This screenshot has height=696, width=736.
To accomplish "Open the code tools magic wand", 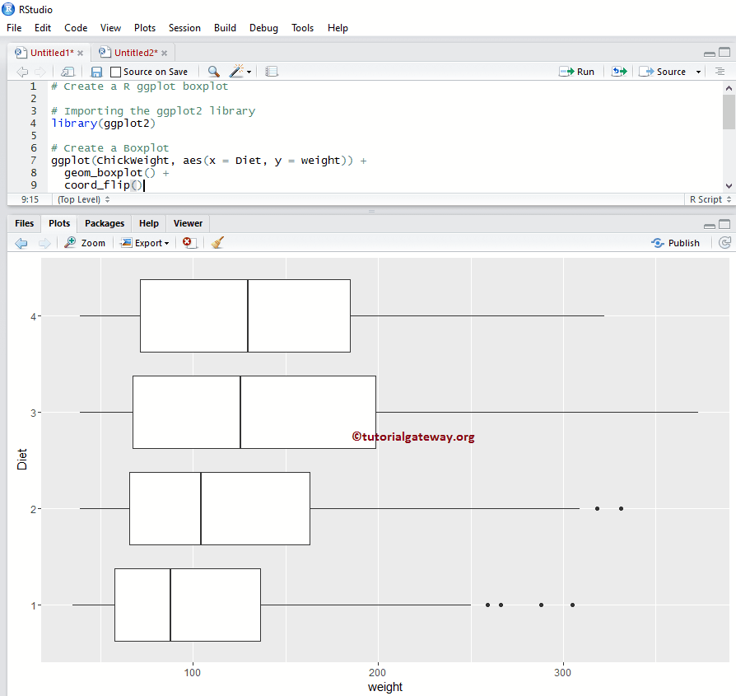I will pos(235,72).
